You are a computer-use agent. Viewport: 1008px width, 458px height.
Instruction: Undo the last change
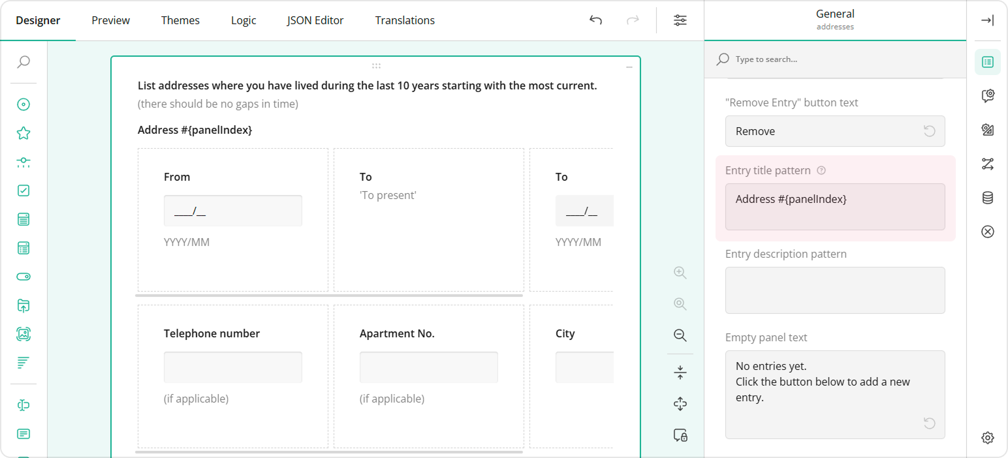[595, 20]
